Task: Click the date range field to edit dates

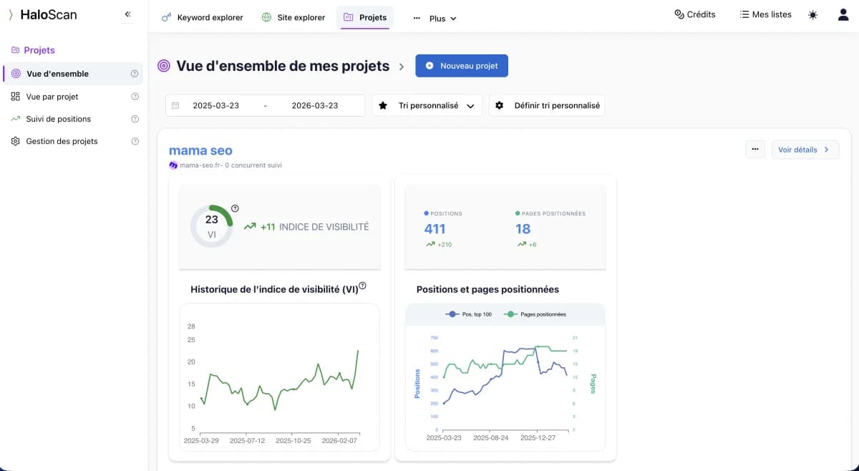Action: pyautogui.click(x=265, y=105)
